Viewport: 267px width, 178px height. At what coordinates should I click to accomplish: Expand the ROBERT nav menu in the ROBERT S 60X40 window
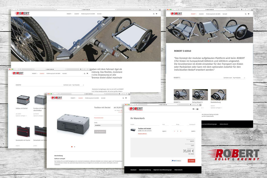(194, 14)
